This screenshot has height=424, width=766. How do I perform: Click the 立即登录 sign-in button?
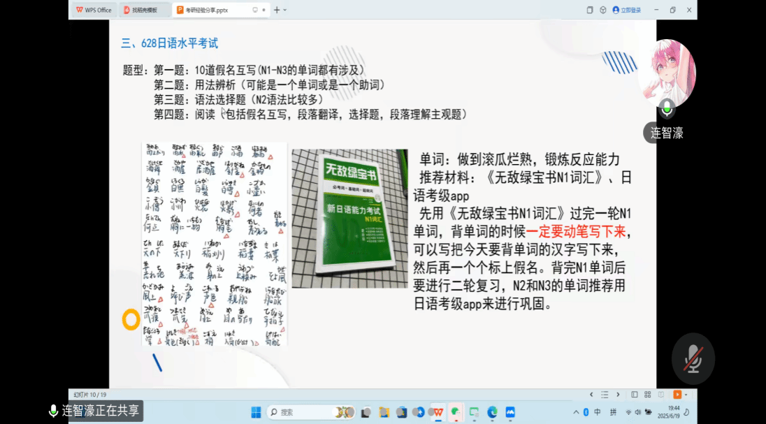click(x=626, y=10)
